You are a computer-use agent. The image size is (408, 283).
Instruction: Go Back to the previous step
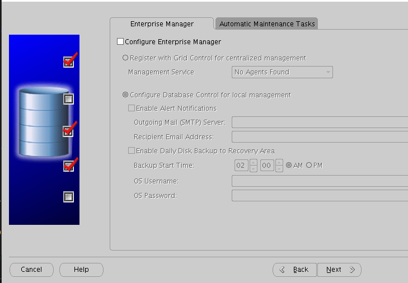(x=294, y=270)
